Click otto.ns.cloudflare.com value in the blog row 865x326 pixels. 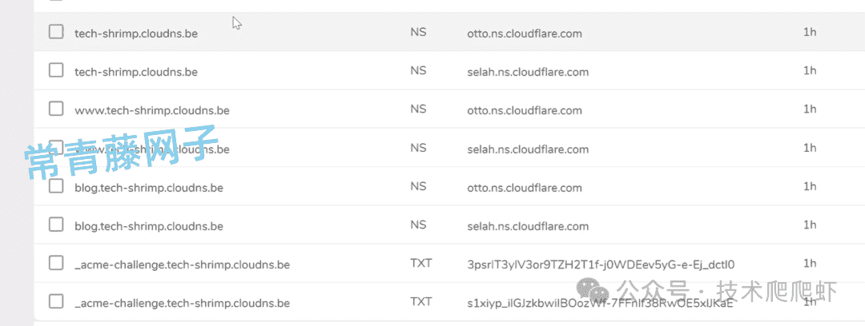(524, 188)
